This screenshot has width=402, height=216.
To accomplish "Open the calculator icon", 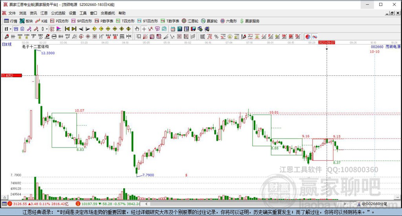I will point(180,29).
